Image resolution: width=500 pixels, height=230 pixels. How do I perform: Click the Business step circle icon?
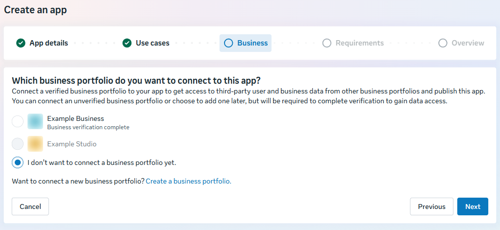[228, 43]
